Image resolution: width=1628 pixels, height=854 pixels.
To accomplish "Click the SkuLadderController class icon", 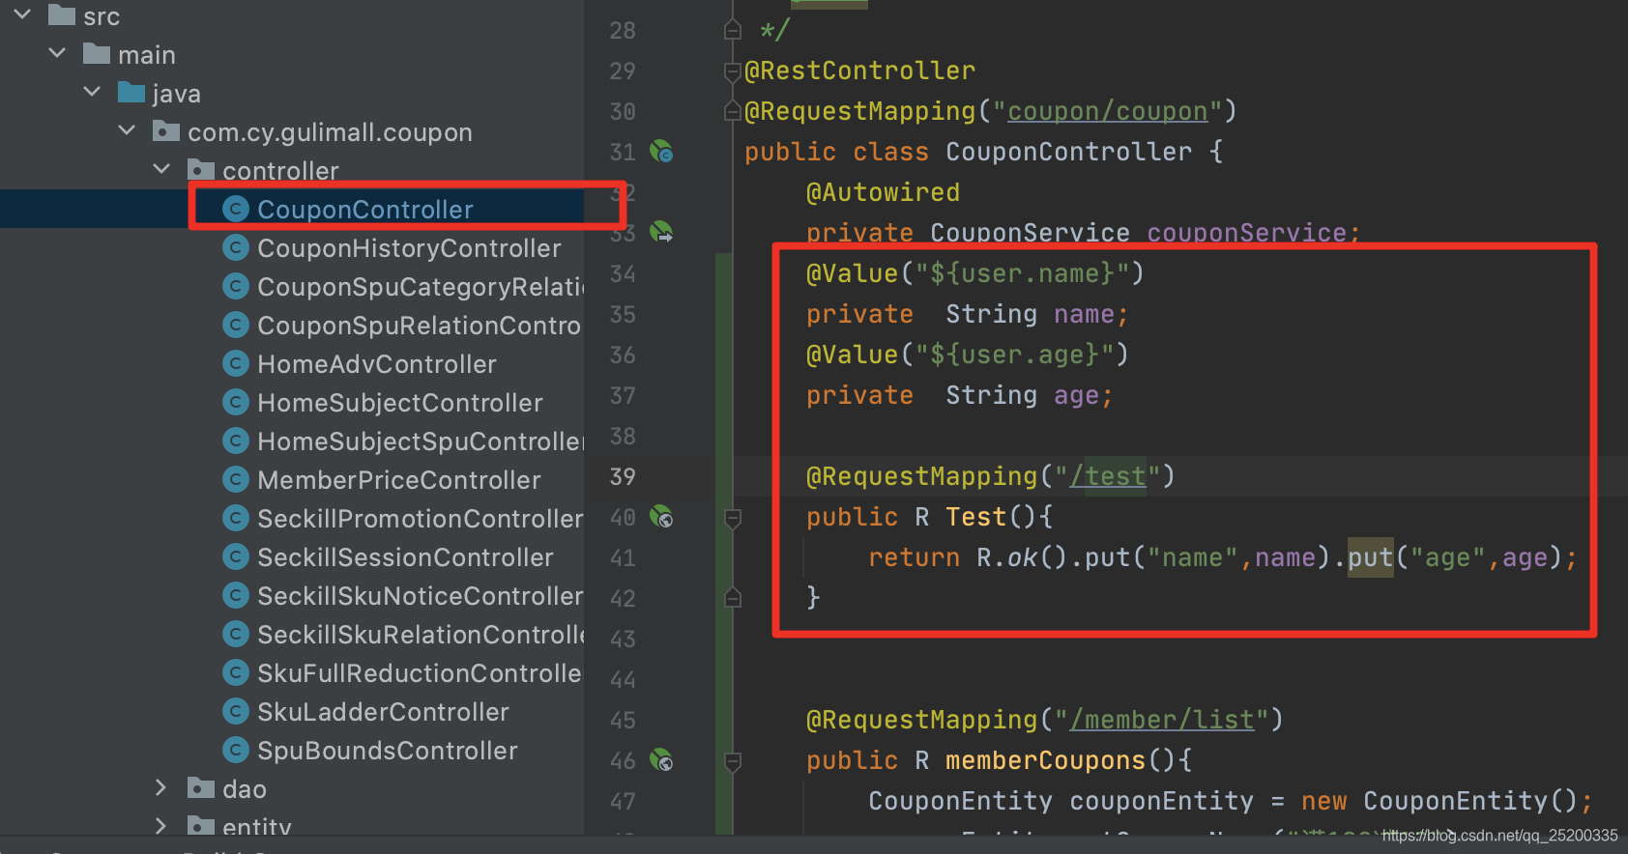I will click(x=236, y=711).
